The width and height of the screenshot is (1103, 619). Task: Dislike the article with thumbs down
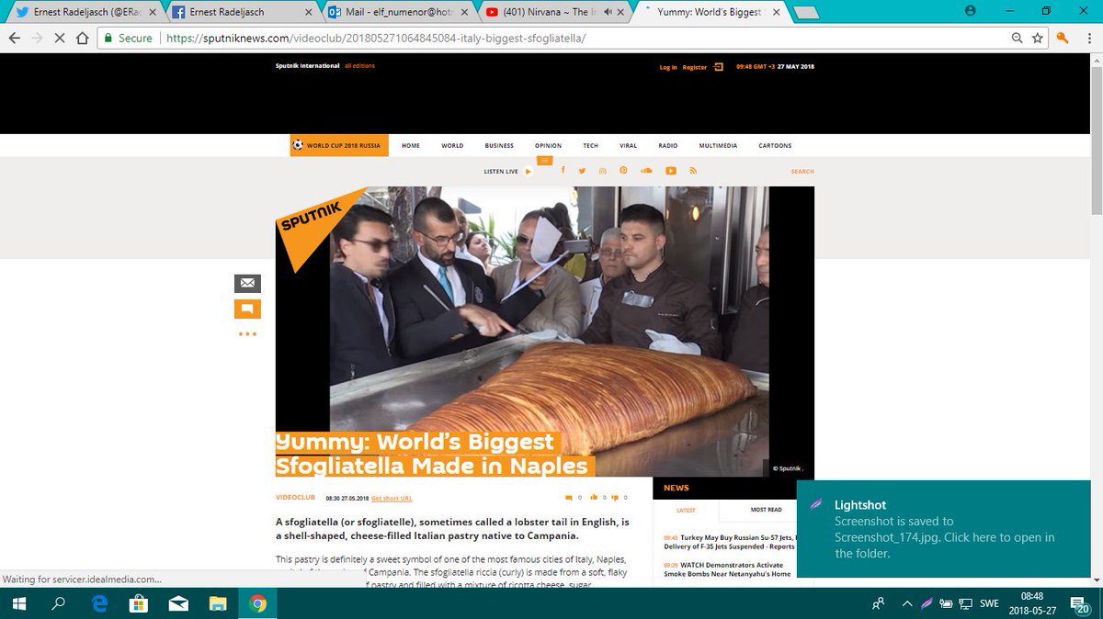[x=616, y=497]
